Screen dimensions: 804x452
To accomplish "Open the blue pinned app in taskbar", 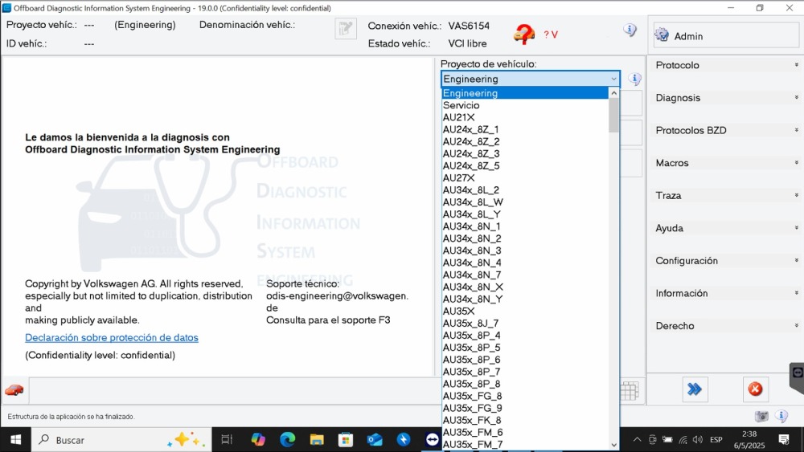I will (x=404, y=439).
